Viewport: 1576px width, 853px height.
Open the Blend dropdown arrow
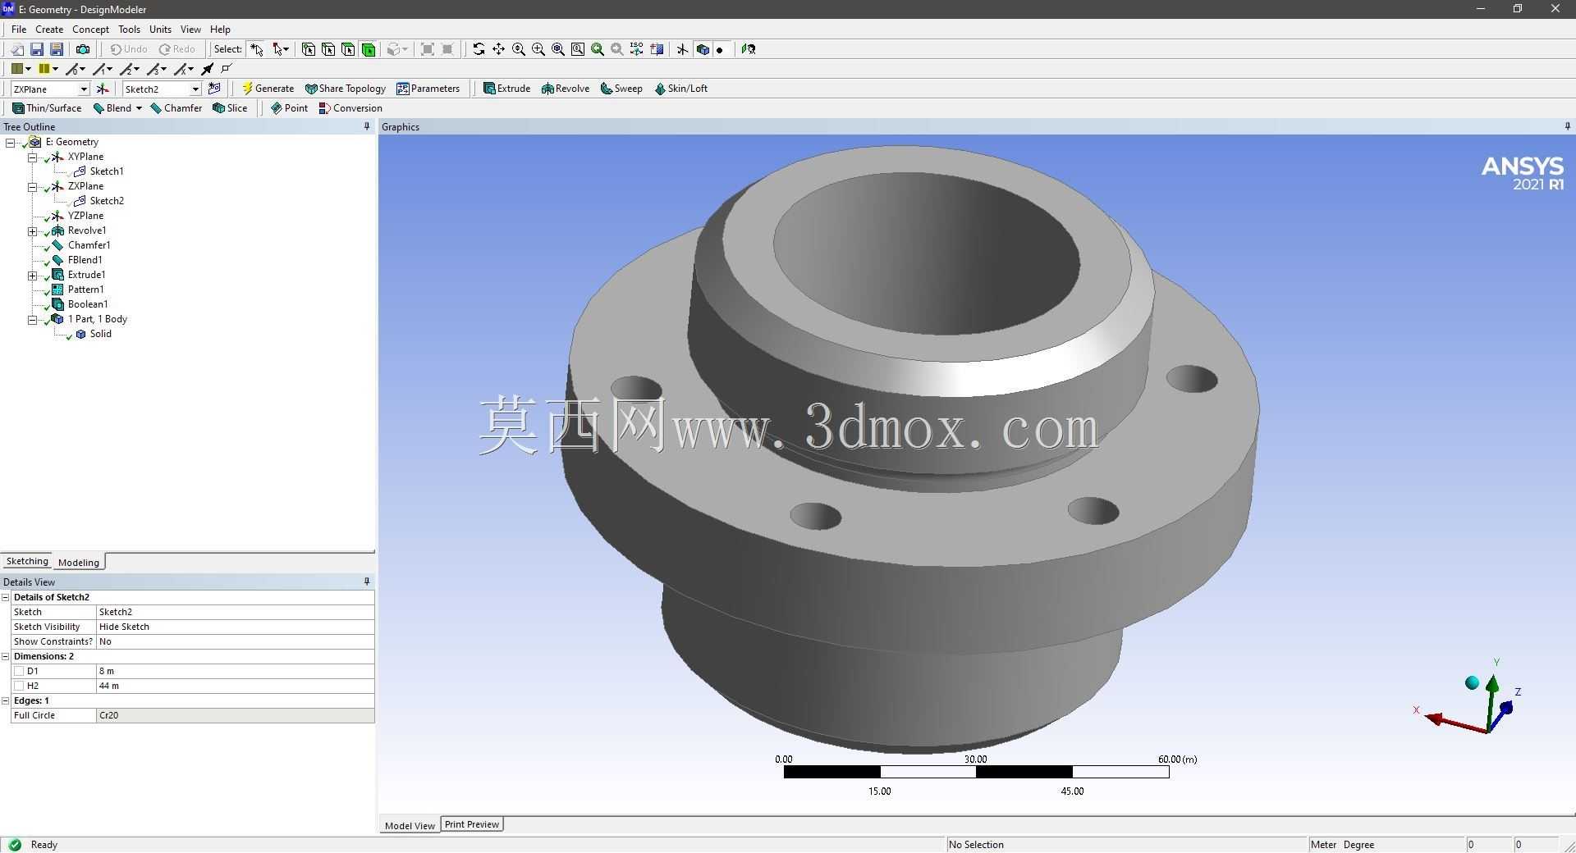139,108
